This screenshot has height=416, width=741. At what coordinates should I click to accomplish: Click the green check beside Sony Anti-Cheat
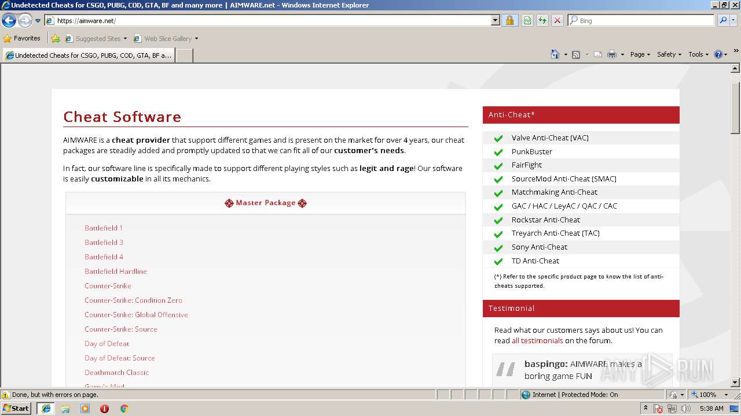tap(498, 247)
